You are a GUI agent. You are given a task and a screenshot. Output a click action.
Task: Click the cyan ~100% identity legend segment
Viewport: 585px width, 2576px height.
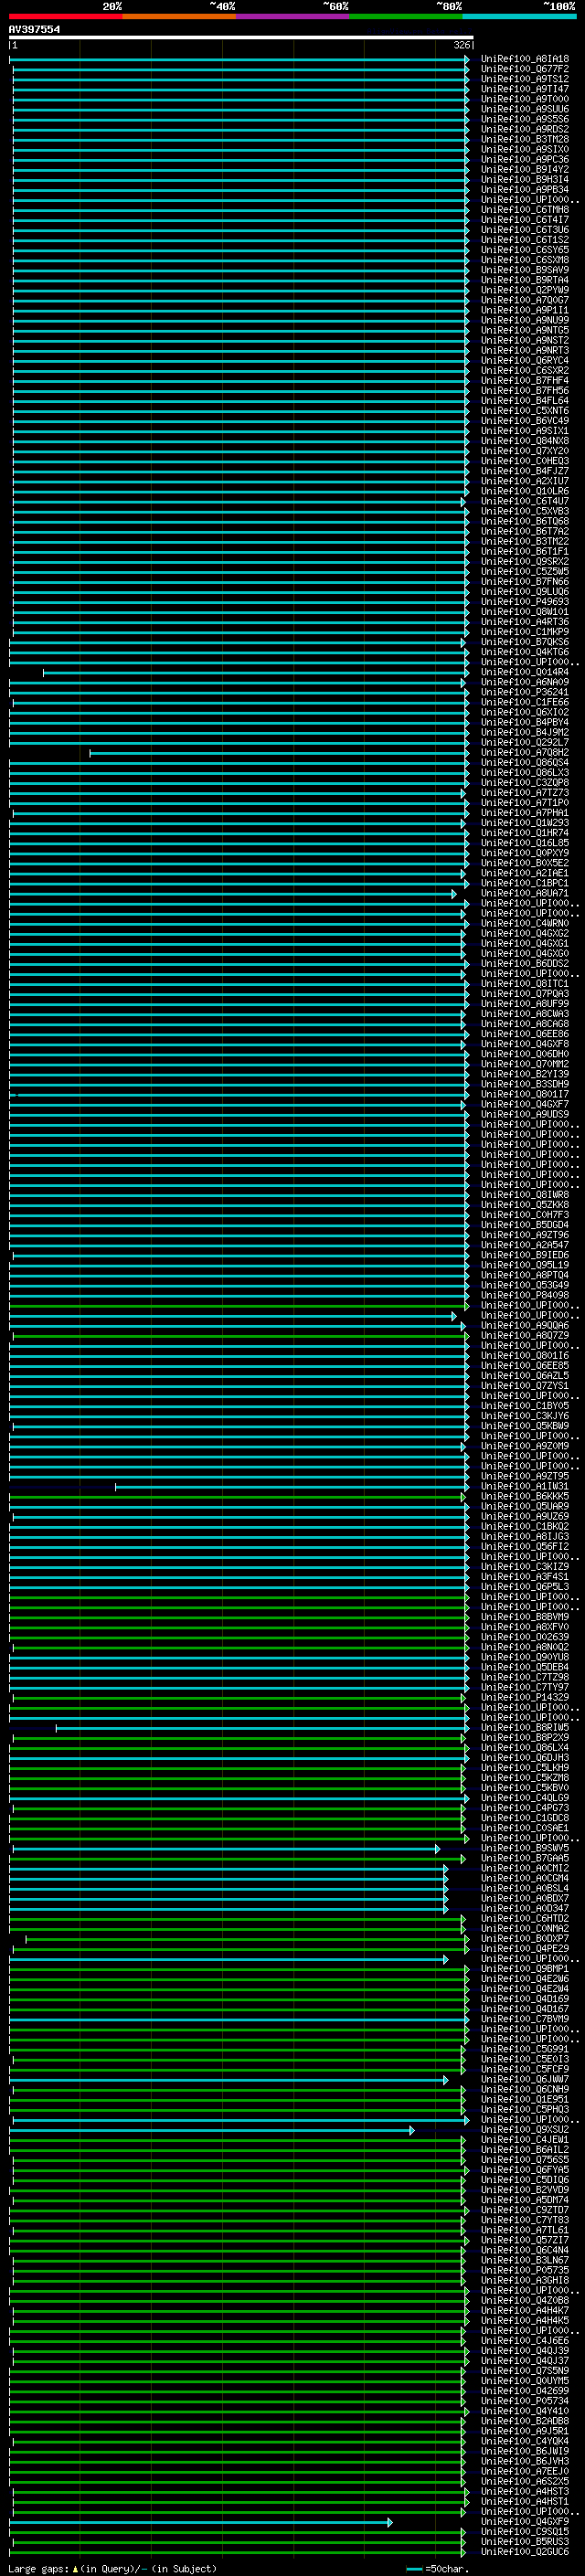(519, 16)
